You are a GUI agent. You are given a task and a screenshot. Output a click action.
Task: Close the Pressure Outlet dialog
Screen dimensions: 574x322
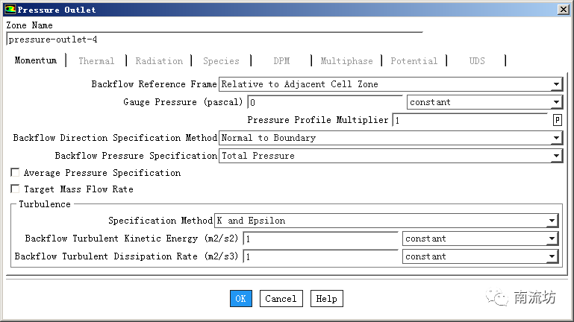561,9
